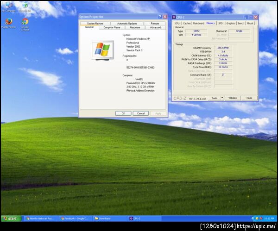Switch to the Computer Name tab

coord(112,27)
